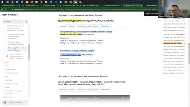Open Telegram from the taskbar
This screenshot has height=107, width=190.
coord(51,2)
